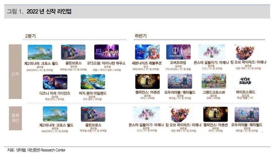
Task: Click the '2분기' section header
Action: coord(30,36)
